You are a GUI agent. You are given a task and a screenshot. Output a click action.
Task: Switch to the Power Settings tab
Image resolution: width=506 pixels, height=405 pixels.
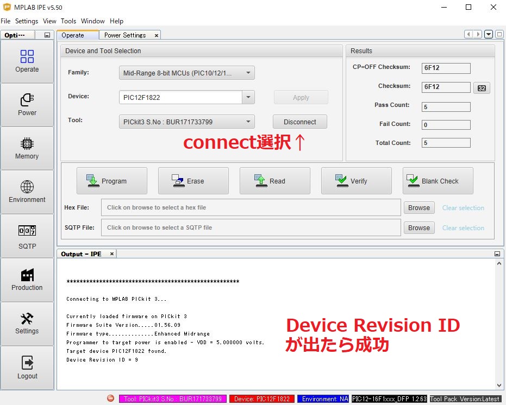[130, 35]
